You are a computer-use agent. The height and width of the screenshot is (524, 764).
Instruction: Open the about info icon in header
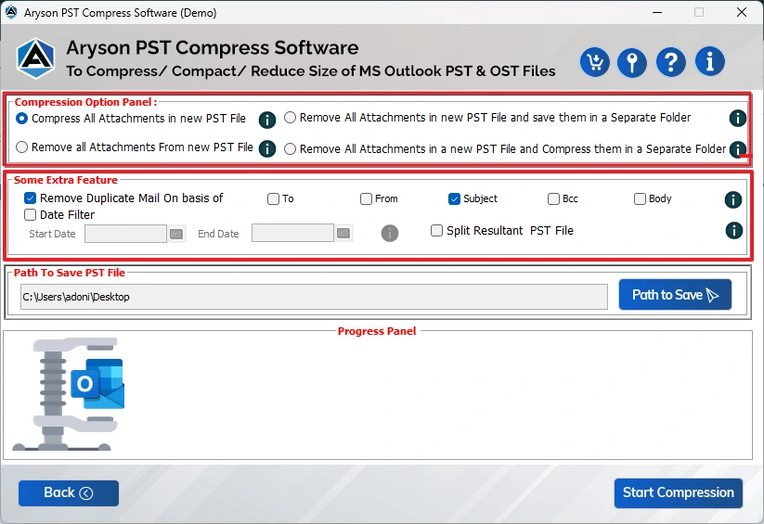(709, 62)
